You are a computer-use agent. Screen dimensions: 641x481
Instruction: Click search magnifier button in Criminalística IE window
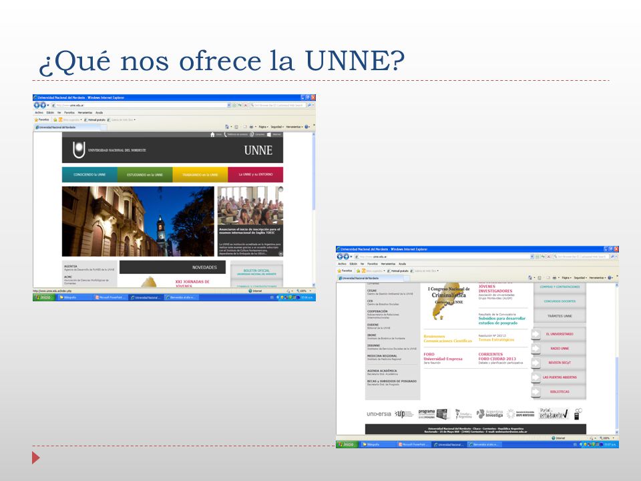click(612, 257)
